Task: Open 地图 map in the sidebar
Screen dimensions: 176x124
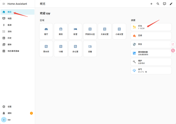Action: [18, 18]
